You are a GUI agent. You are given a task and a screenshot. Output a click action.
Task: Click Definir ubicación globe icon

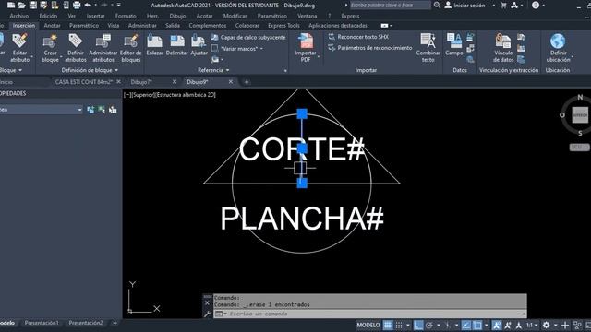tap(558, 41)
